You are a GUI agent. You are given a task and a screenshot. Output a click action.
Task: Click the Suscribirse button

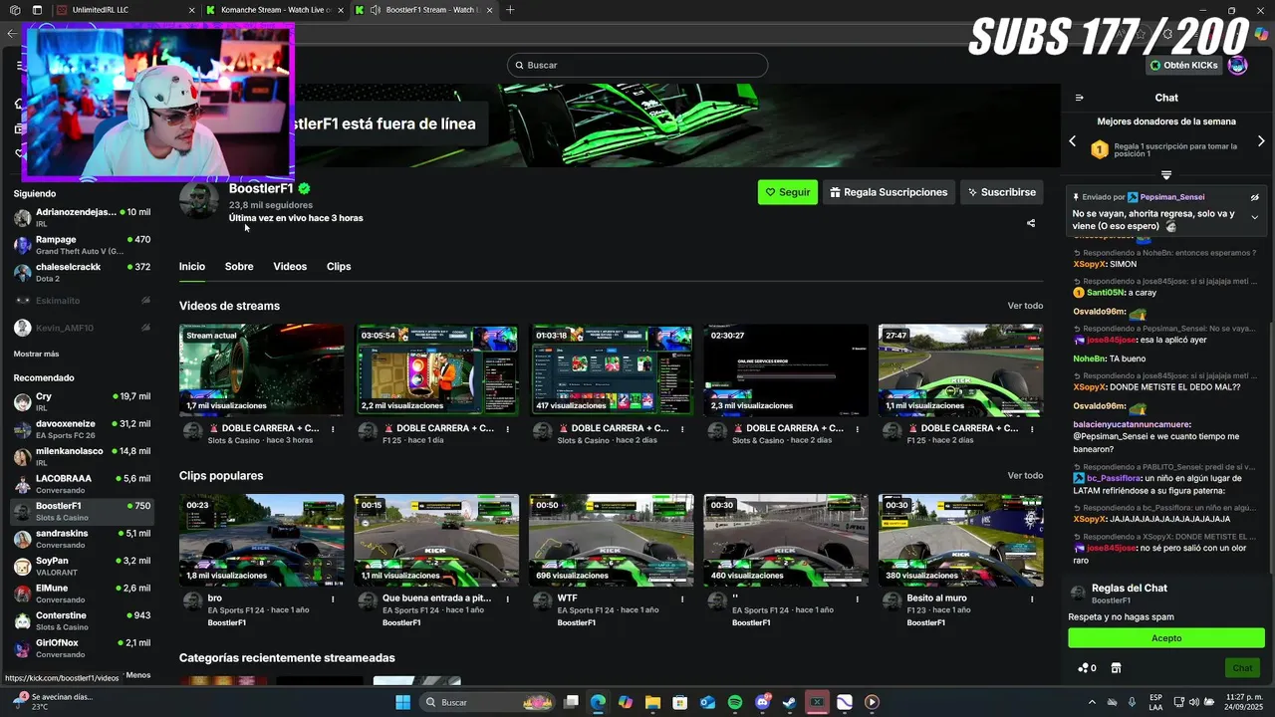(1001, 192)
